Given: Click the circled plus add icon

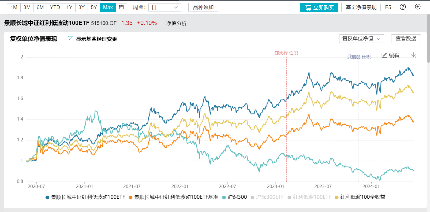Looking at the screenshot, I should 418,7.
